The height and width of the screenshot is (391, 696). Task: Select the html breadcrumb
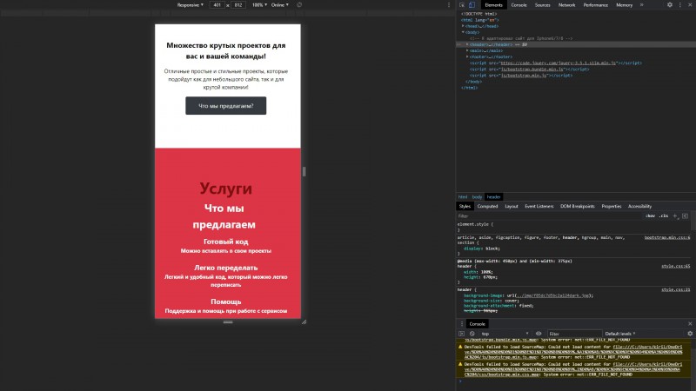pos(463,197)
